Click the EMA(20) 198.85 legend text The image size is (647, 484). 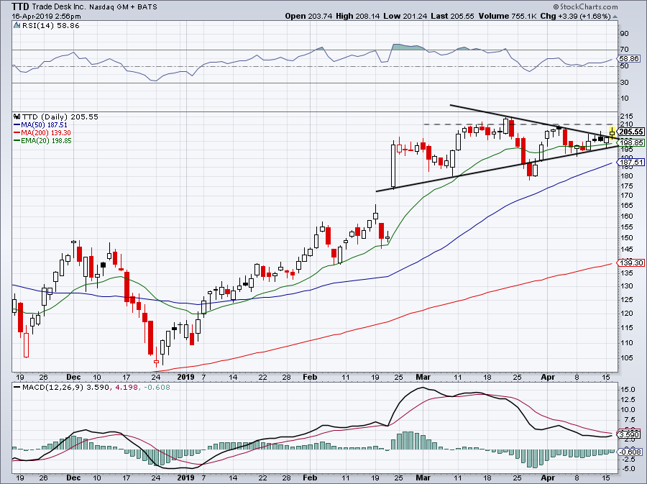pyautogui.click(x=46, y=141)
